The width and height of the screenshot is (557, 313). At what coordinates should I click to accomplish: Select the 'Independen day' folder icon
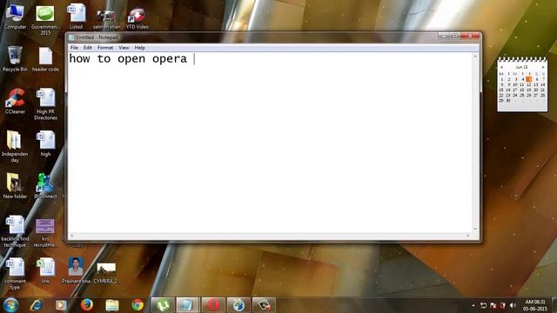click(15, 146)
